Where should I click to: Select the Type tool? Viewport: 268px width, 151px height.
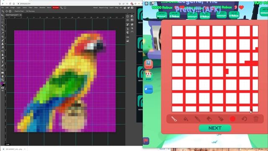point(3,62)
